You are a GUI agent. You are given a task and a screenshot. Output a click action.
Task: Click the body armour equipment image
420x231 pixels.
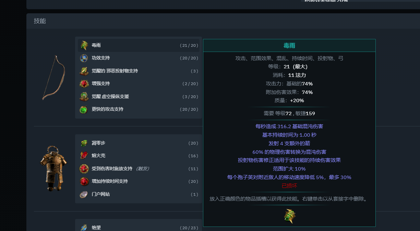[53, 167]
